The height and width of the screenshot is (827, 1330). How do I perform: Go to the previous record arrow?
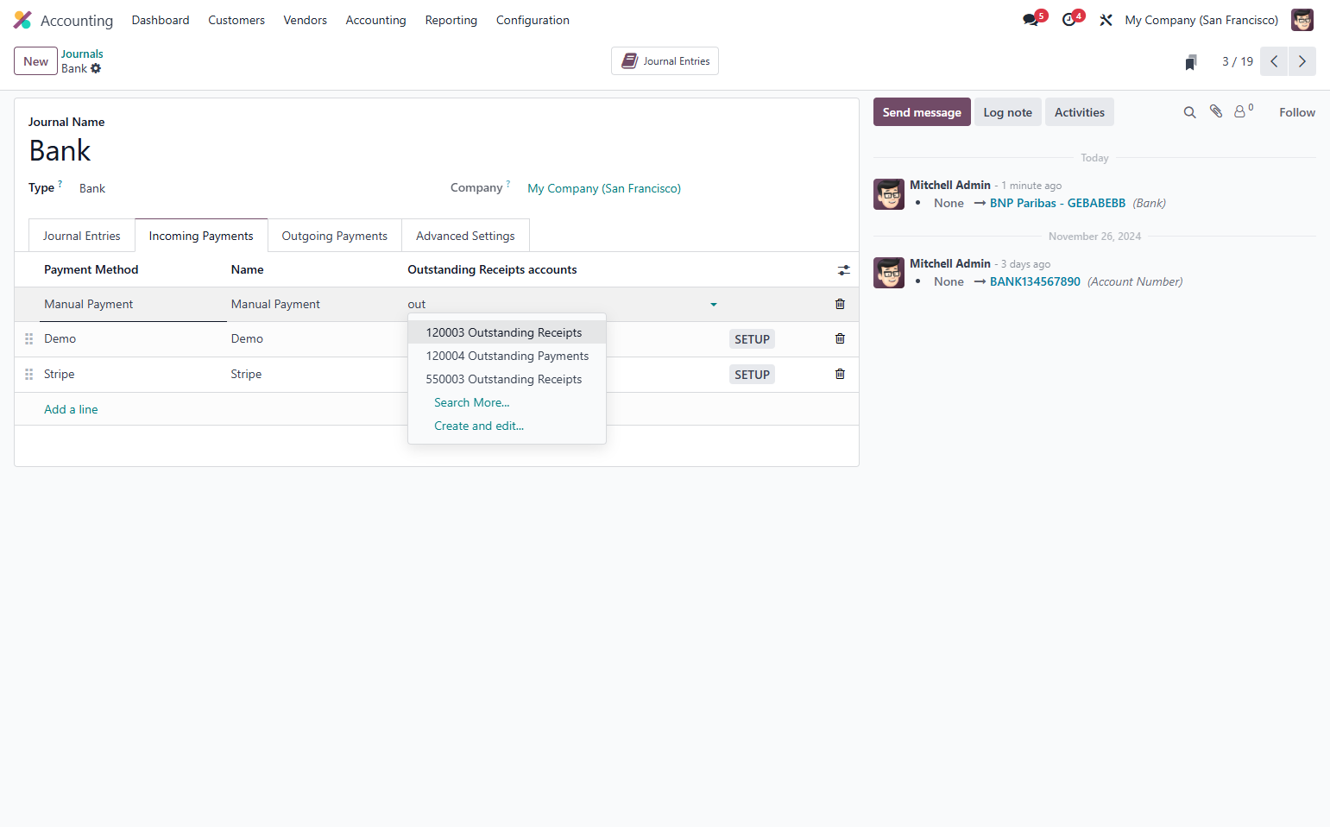coord(1274,61)
